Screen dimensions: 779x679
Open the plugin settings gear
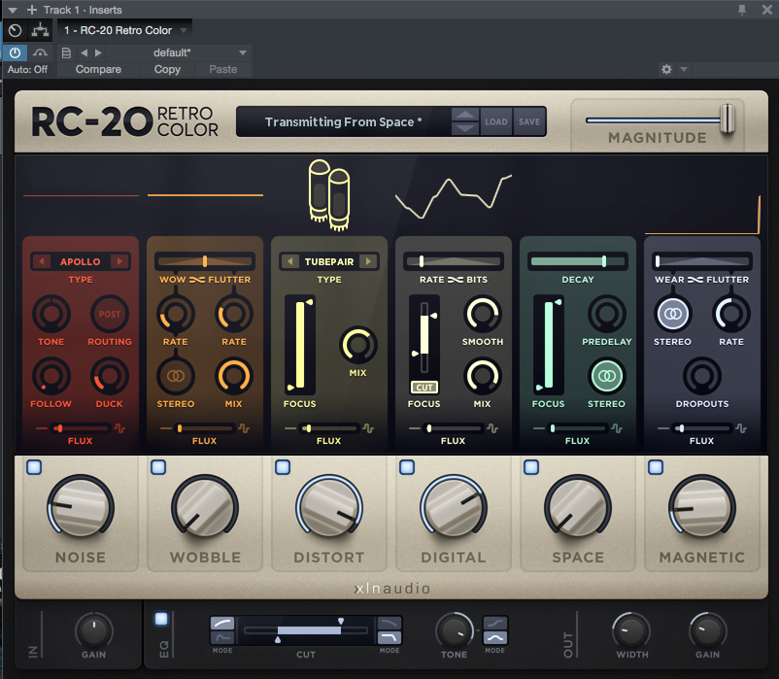[666, 69]
